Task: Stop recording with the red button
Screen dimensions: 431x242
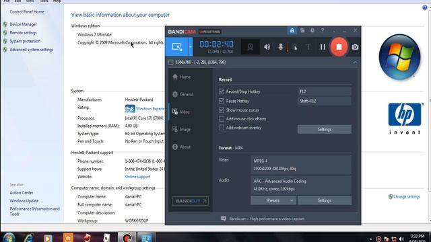Action: click(339, 47)
